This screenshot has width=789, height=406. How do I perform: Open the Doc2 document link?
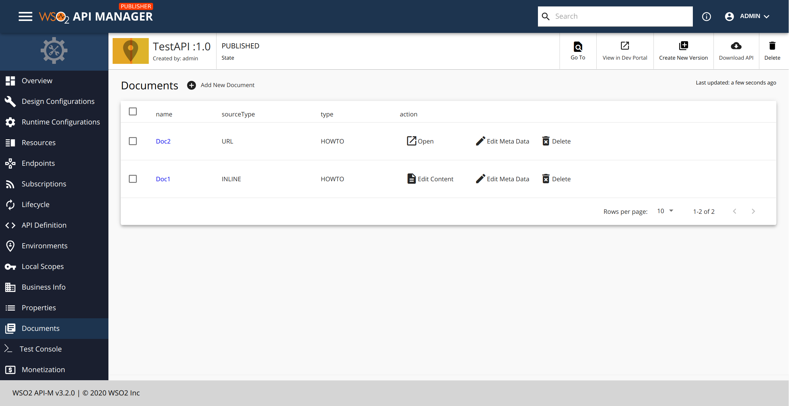pyautogui.click(x=163, y=141)
